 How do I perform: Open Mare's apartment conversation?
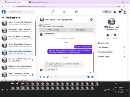17,75
